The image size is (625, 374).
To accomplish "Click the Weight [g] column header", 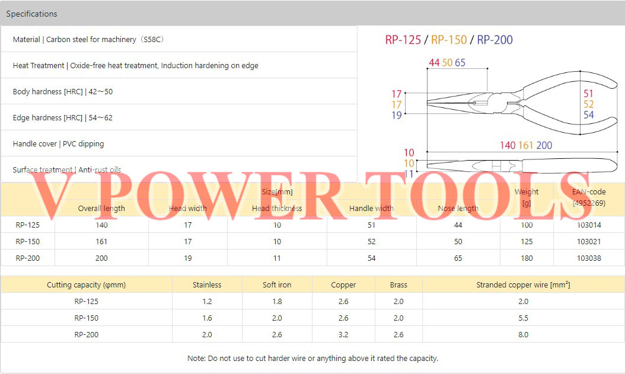I will [527, 196].
